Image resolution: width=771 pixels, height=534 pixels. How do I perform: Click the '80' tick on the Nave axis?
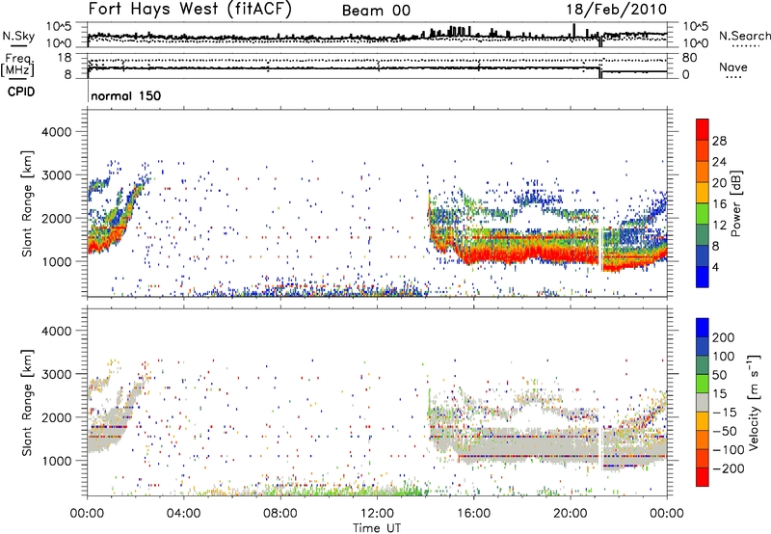(689, 58)
